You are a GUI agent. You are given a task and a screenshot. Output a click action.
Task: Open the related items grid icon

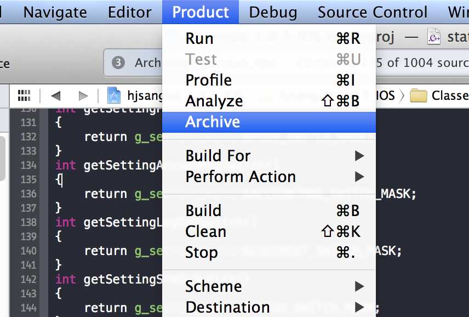pyautogui.click(x=24, y=96)
